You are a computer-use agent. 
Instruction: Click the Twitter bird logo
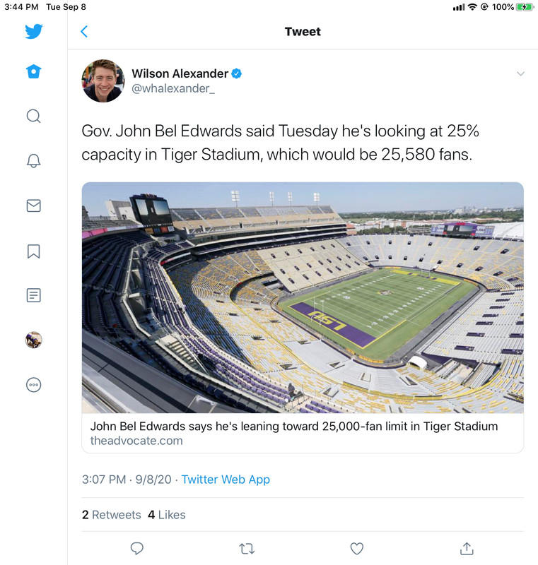tap(33, 32)
